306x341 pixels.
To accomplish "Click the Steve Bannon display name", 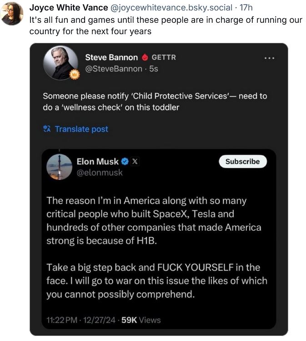I will (111, 57).
